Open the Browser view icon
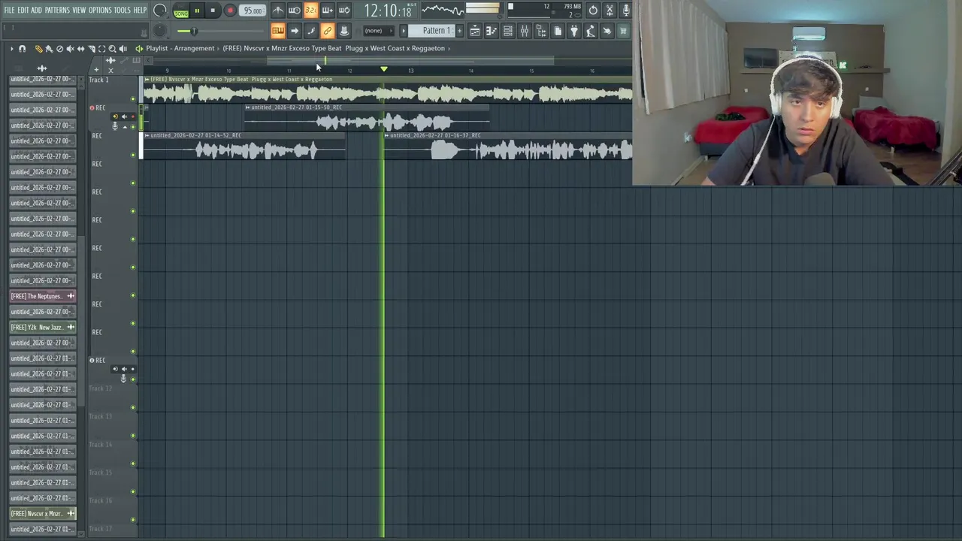Screen dimensions: 962x541 (541, 31)
